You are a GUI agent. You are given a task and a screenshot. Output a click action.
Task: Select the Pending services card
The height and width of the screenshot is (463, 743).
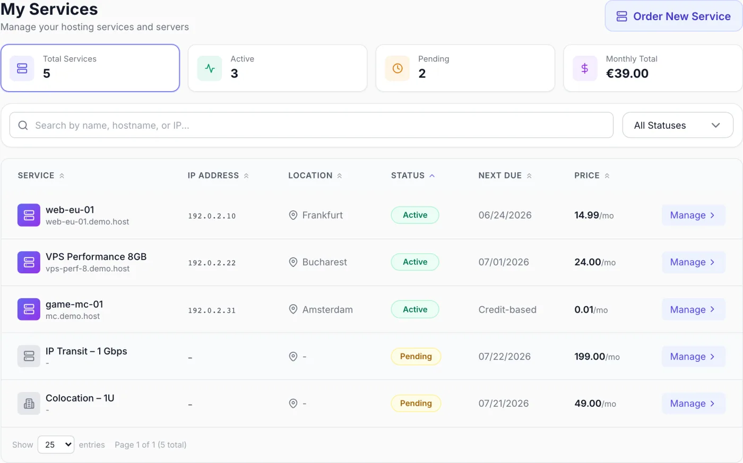point(465,68)
